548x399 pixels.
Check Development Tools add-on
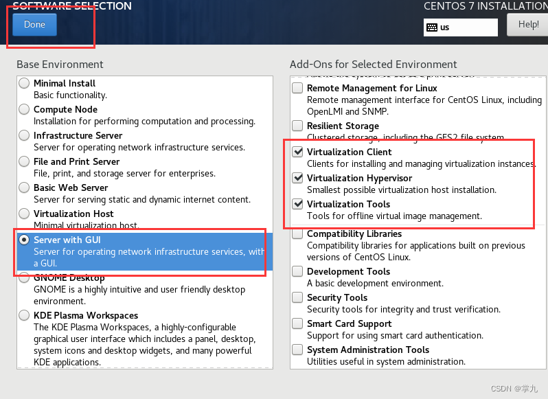[297, 271]
